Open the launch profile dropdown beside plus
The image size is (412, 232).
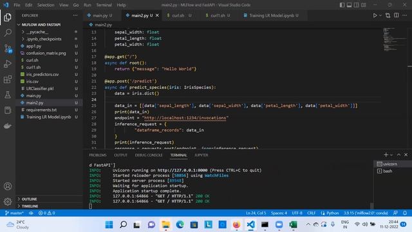tap(391, 155)
